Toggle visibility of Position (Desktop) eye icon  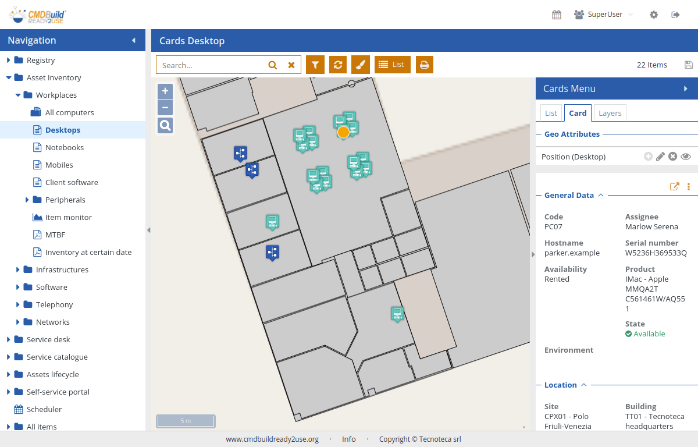[686, 157]
